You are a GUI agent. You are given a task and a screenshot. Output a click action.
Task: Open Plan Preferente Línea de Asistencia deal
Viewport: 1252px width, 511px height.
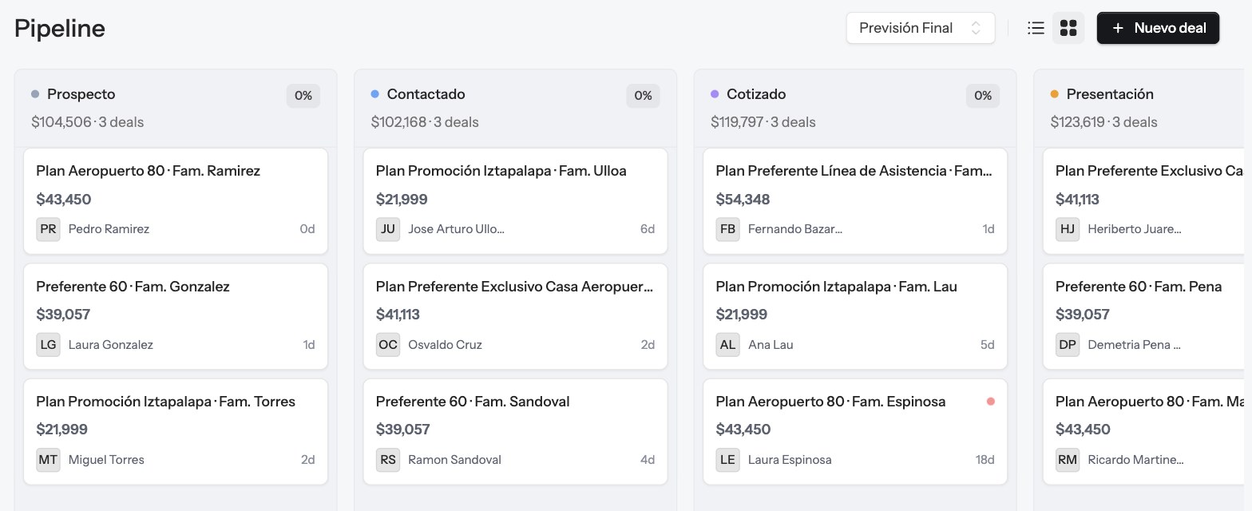[855, 200]
